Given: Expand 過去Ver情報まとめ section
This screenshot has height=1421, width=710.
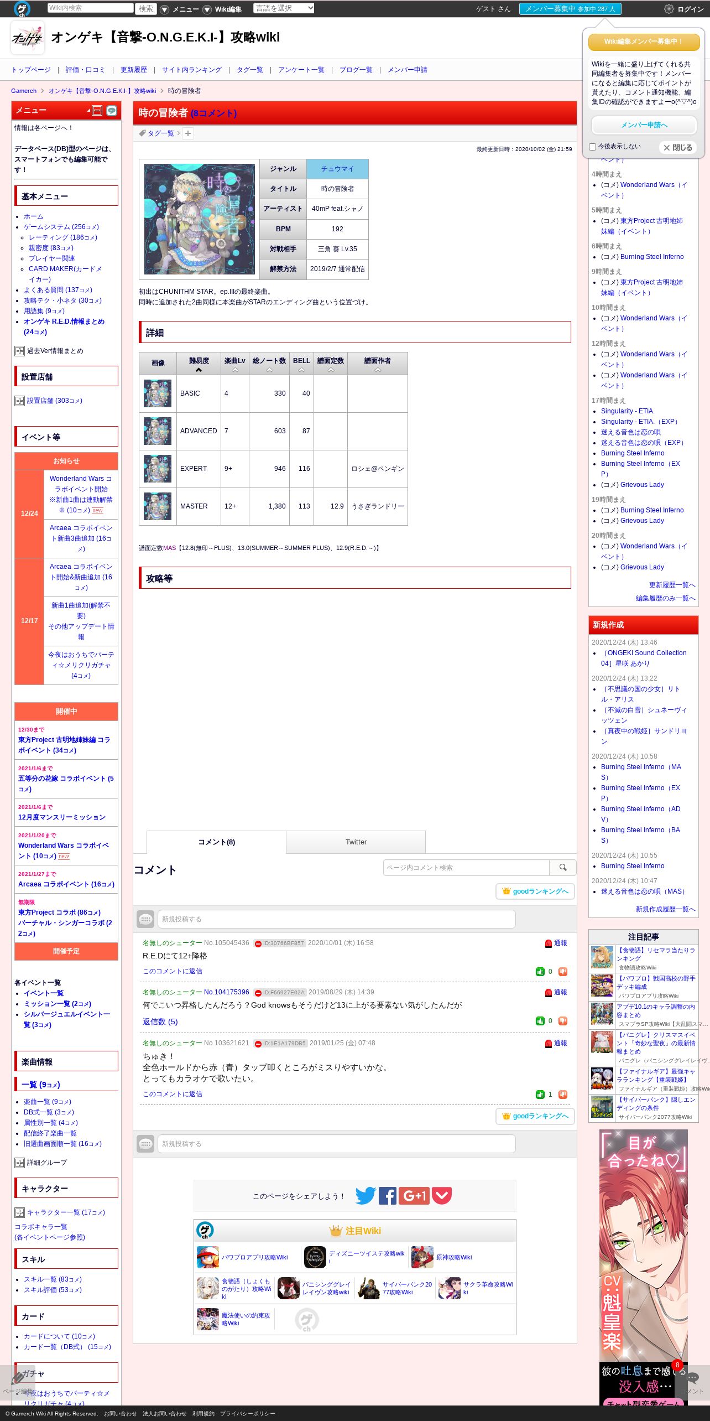Looking at the screenshot, I should point(19,351).
